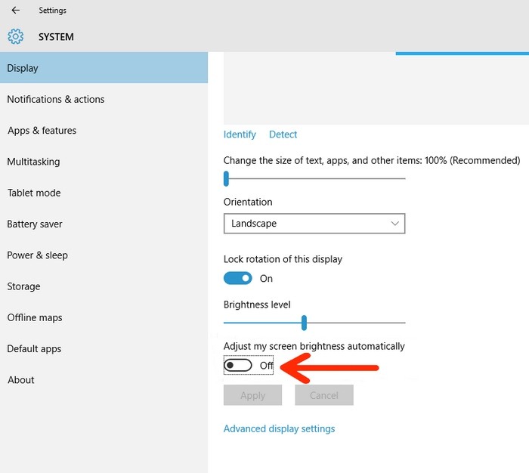529x473 pixels.
Task: Click the Identify link
Action: (240, 134)
